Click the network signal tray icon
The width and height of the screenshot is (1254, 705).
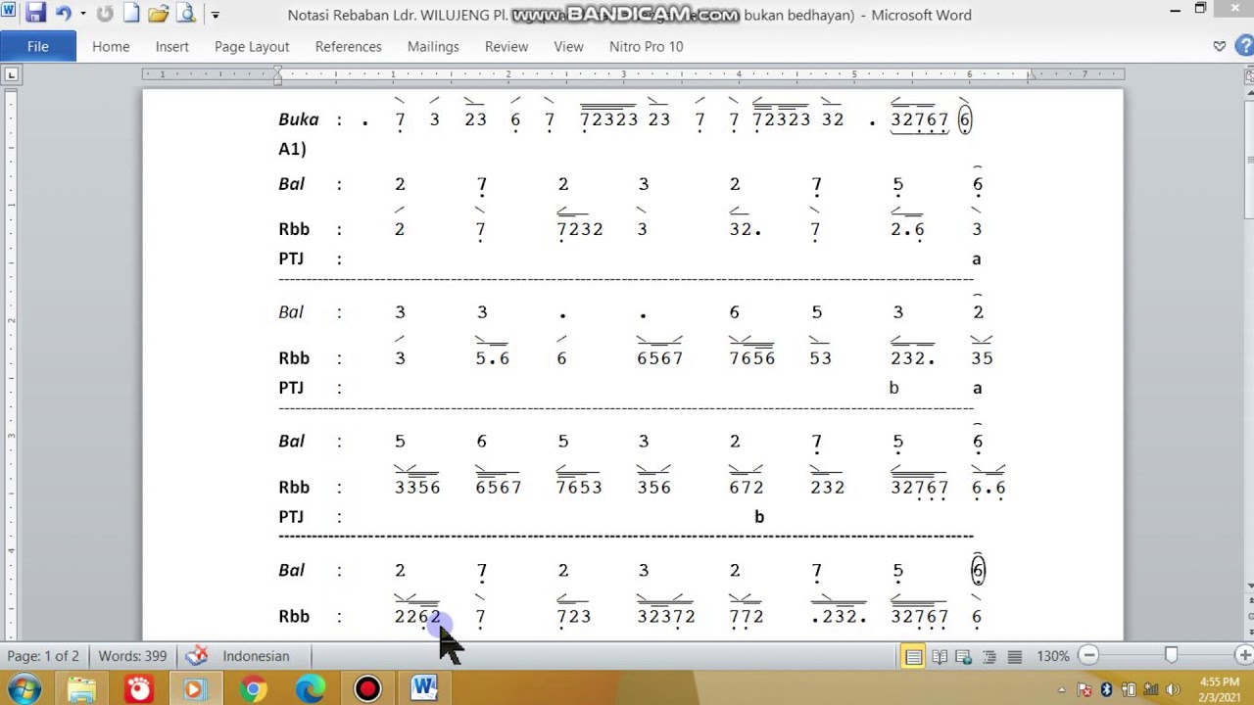point(1150,690)
